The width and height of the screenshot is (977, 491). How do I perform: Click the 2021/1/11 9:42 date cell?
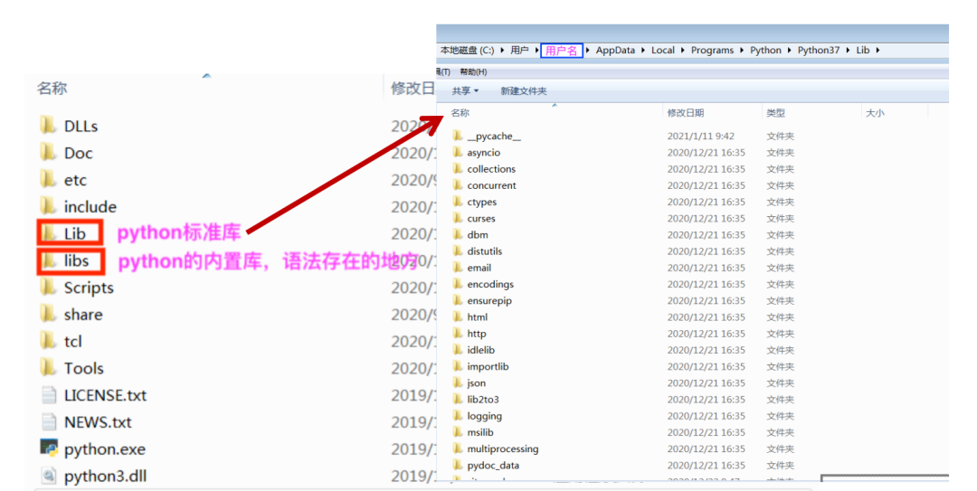700,136
